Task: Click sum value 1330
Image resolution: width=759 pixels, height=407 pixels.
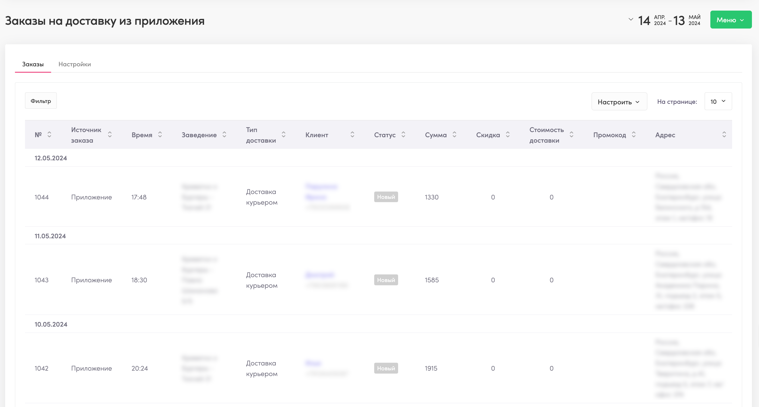Action: coord(432,197)
